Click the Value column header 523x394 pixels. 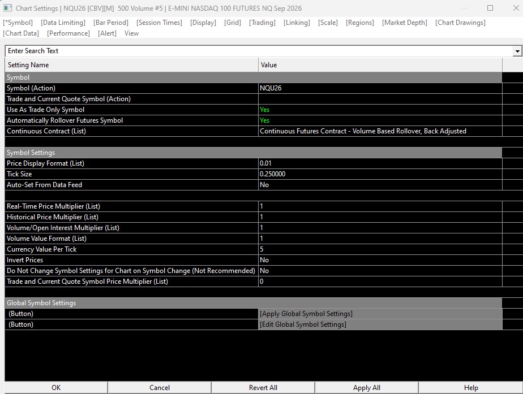click(x=380, y=65)
